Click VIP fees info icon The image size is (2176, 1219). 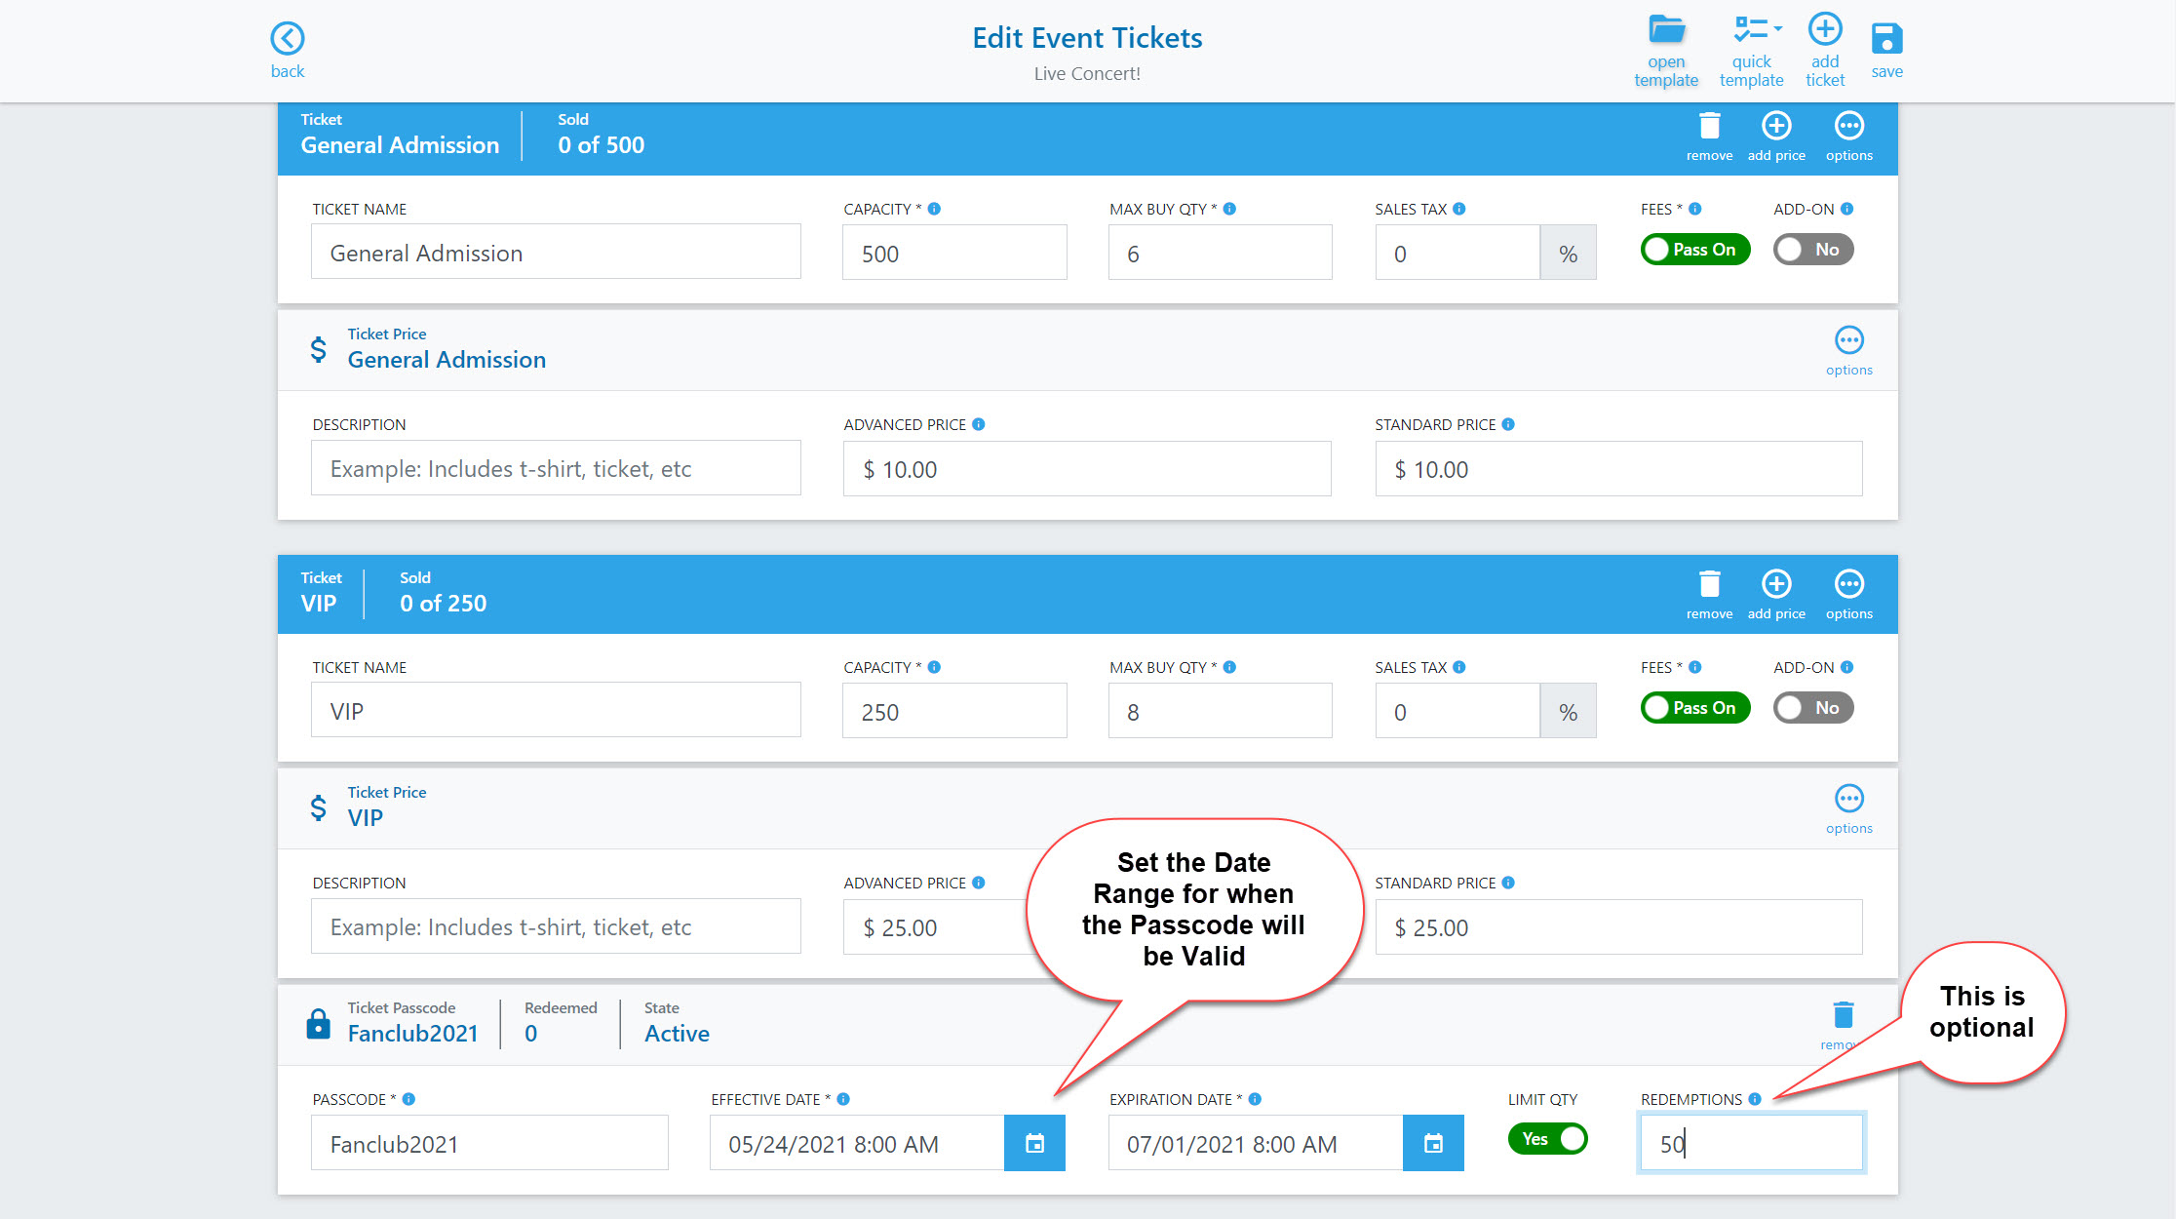(x=1695, y=667)
